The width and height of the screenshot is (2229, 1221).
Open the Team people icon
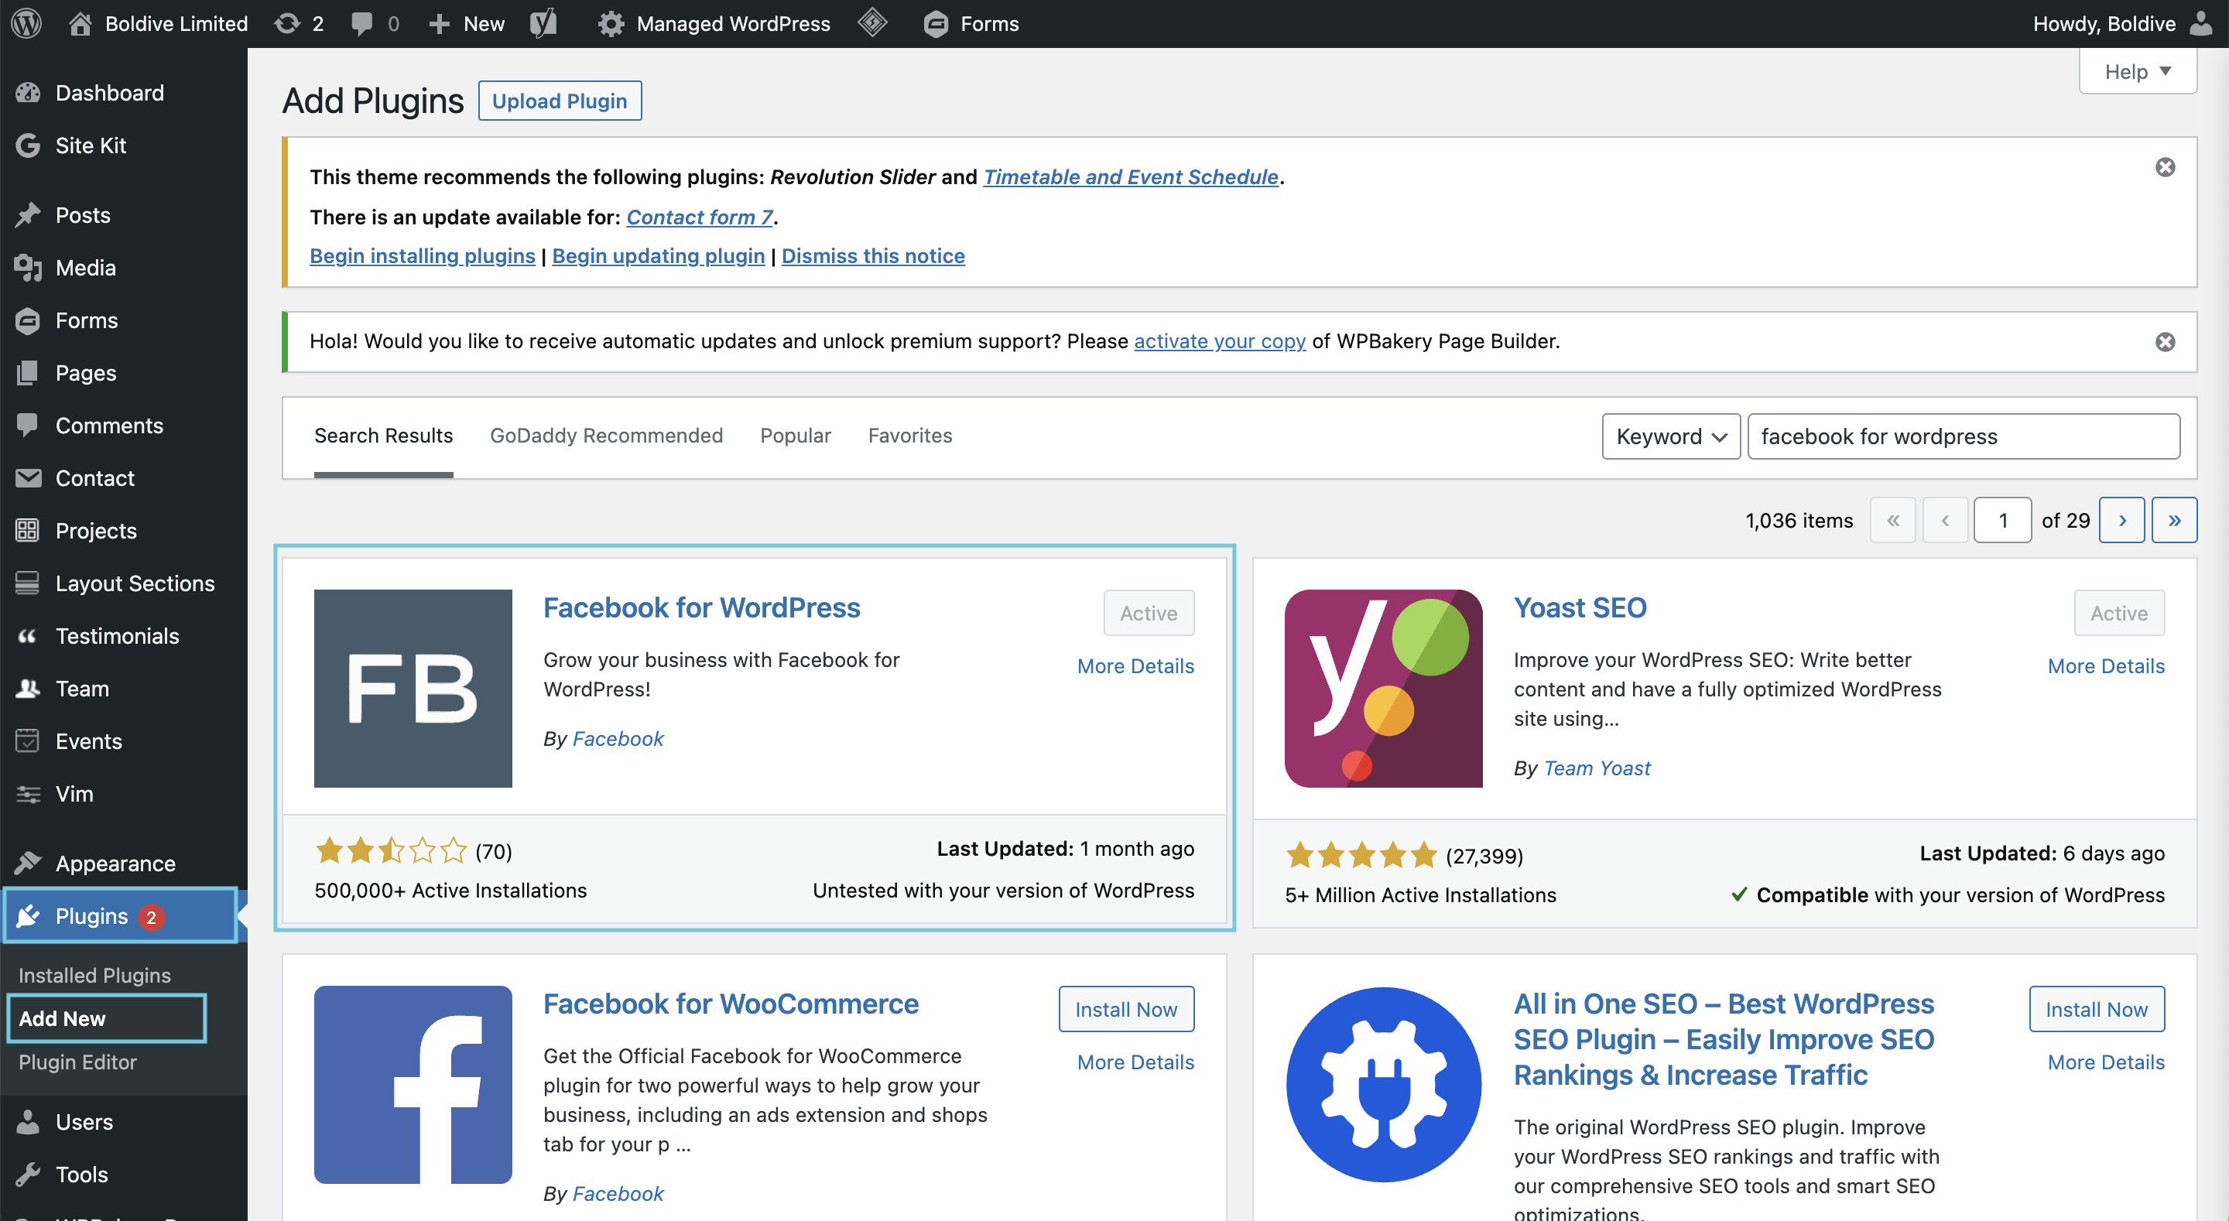coord(28,689)
